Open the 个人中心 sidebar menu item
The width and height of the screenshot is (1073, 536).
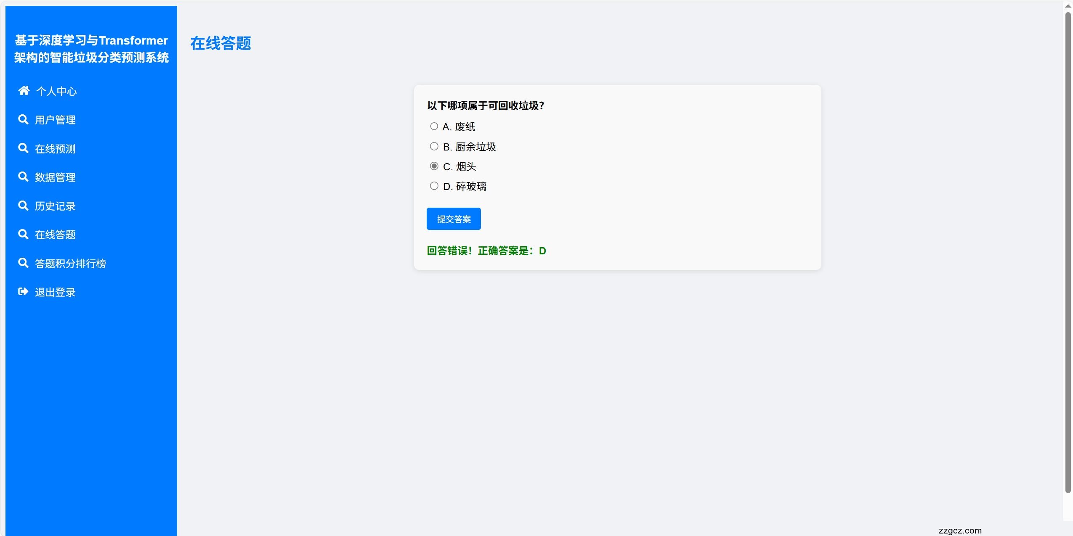[x=56, y=91]
